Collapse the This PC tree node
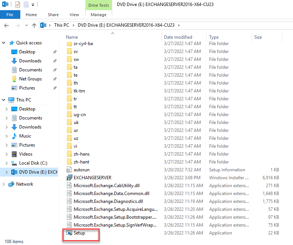The height and width of the screenshot is (245, 293). tap(4, 100)
